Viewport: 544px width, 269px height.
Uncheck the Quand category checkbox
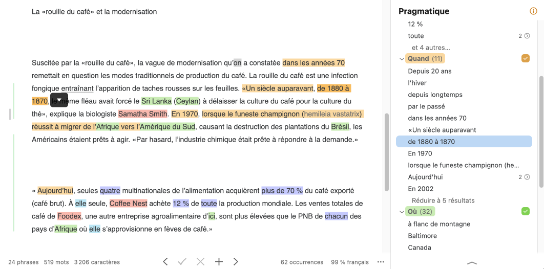tap(525, 58)
